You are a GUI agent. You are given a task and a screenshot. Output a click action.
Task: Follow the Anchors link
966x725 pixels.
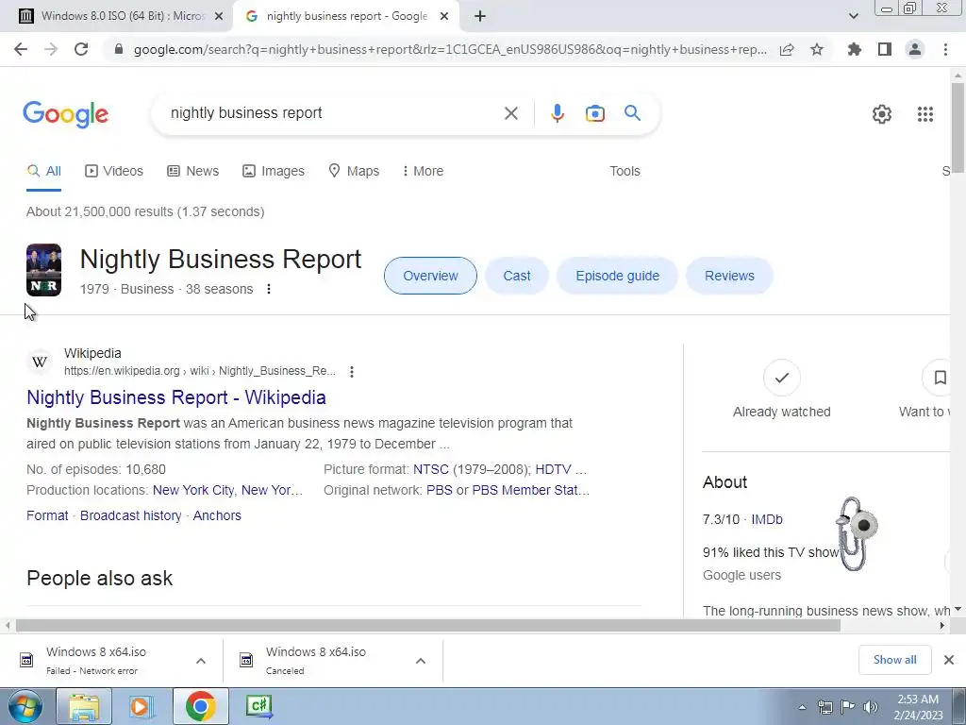coord(217,516)
